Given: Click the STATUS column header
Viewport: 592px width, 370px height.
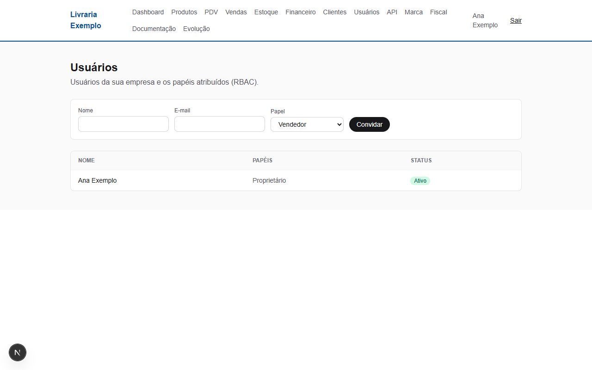Looking at the screenshot, I should 421,160.
